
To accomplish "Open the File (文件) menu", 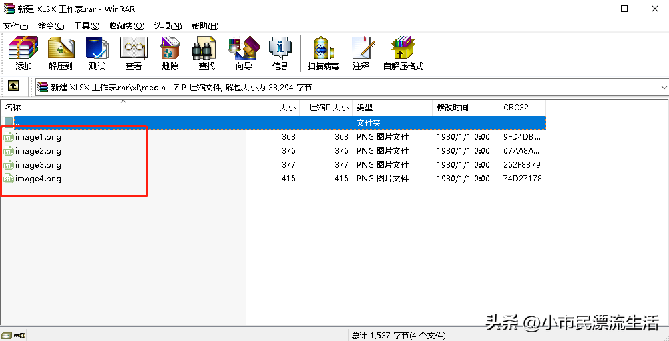I will [x=16, y=26].
